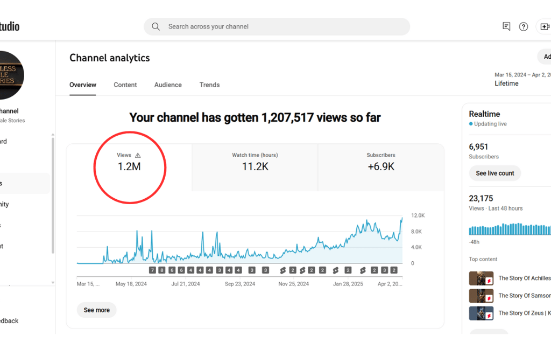
Task: Click the 'Channel analytics' page title
Action: [110, 58]
